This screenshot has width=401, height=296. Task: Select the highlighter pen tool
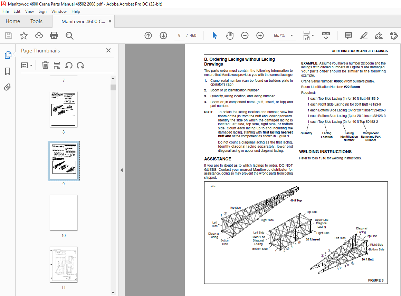(x=363, y=36)
